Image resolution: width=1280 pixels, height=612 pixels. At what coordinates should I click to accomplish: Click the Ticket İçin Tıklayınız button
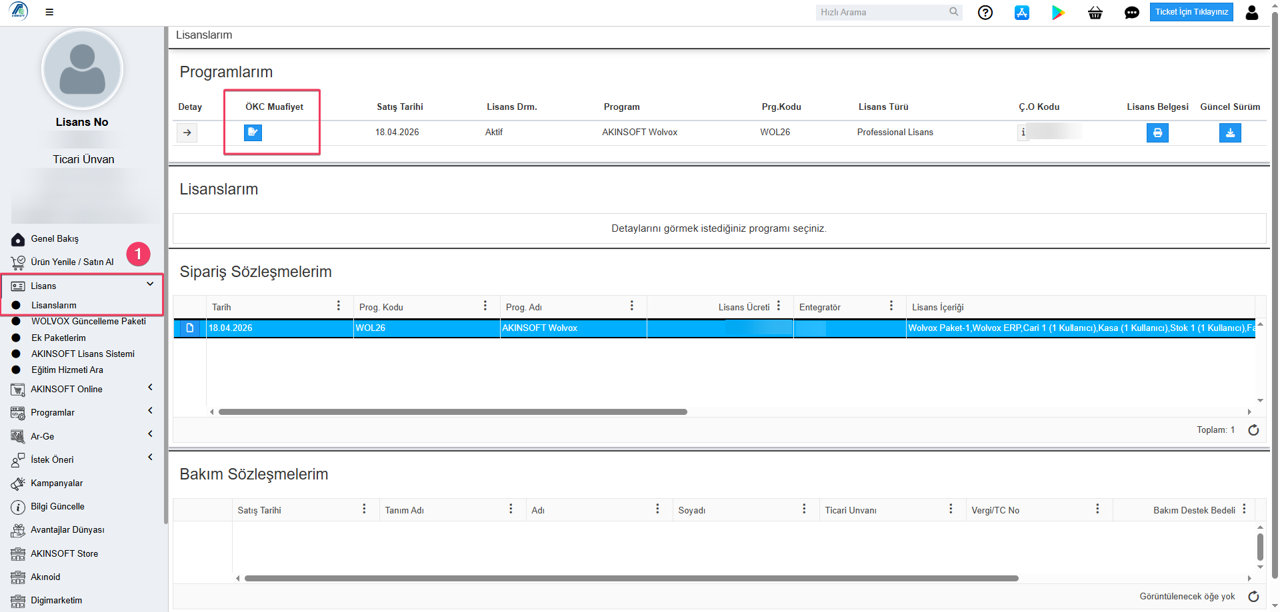pos(1191,12)
